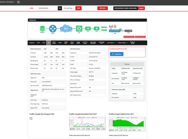
Task: Open the SOP ACS button
Action: (103, 8)
